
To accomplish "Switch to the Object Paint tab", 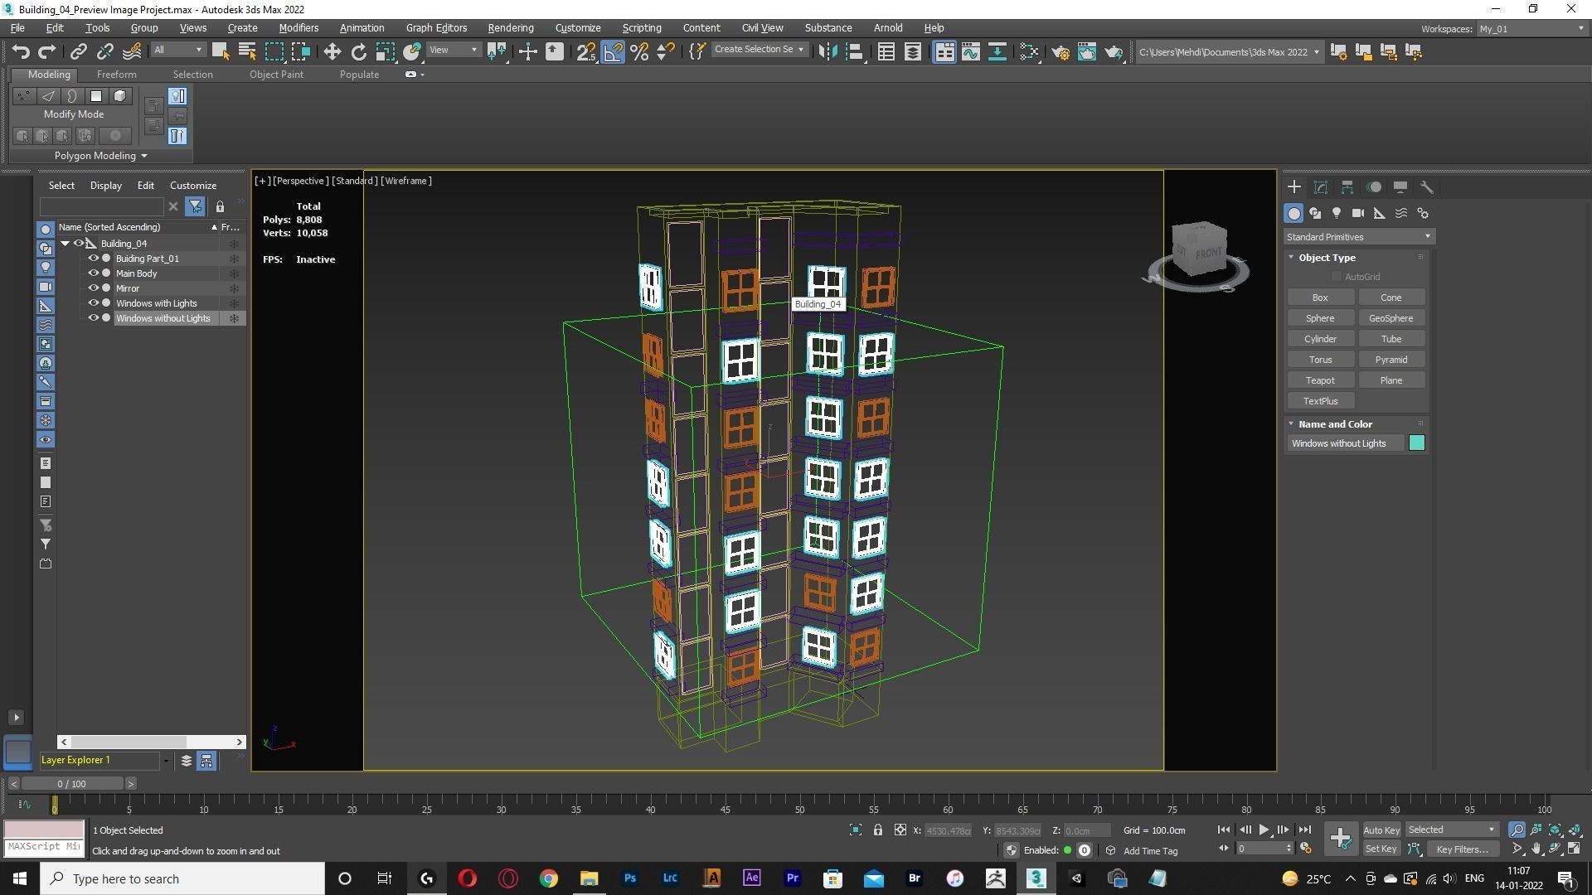I will [x=276, y=75].
